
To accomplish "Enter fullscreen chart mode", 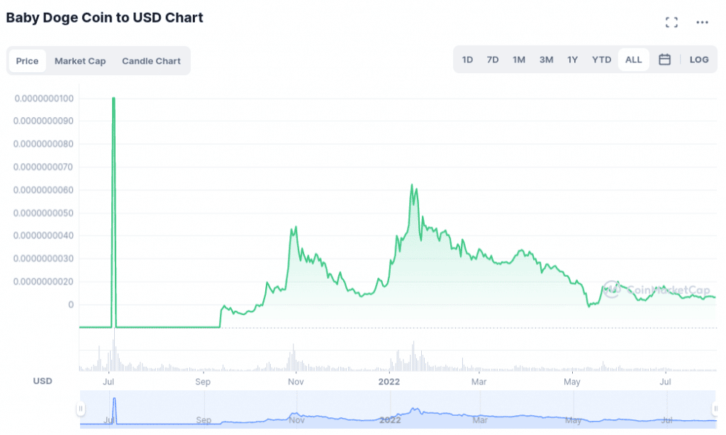I will [671, 22].
